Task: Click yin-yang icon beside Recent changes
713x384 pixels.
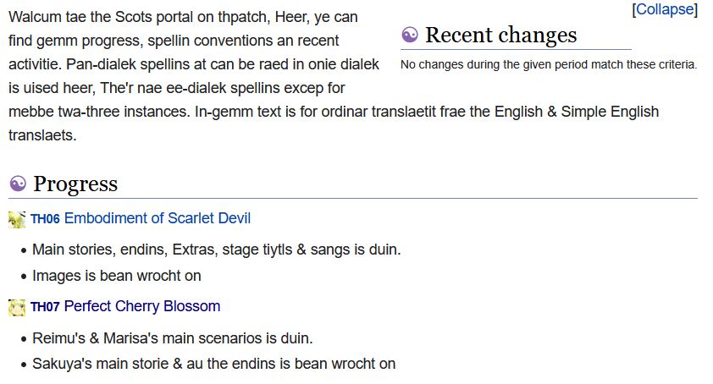Action: [x=409, y=35]
